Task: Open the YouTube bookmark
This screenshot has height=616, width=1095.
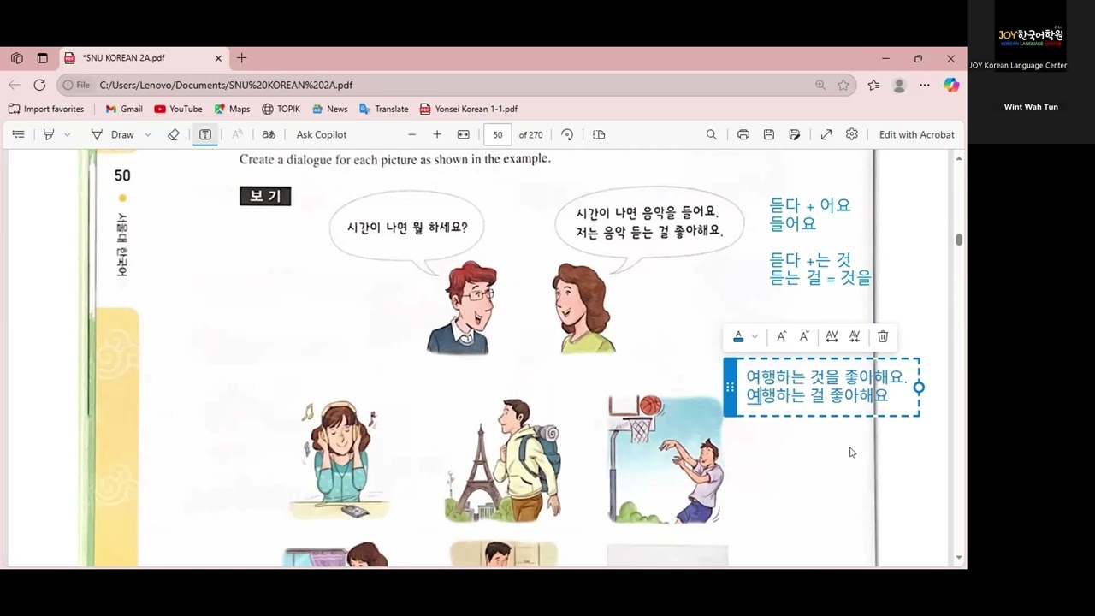Action: click(x=178, y=109)
